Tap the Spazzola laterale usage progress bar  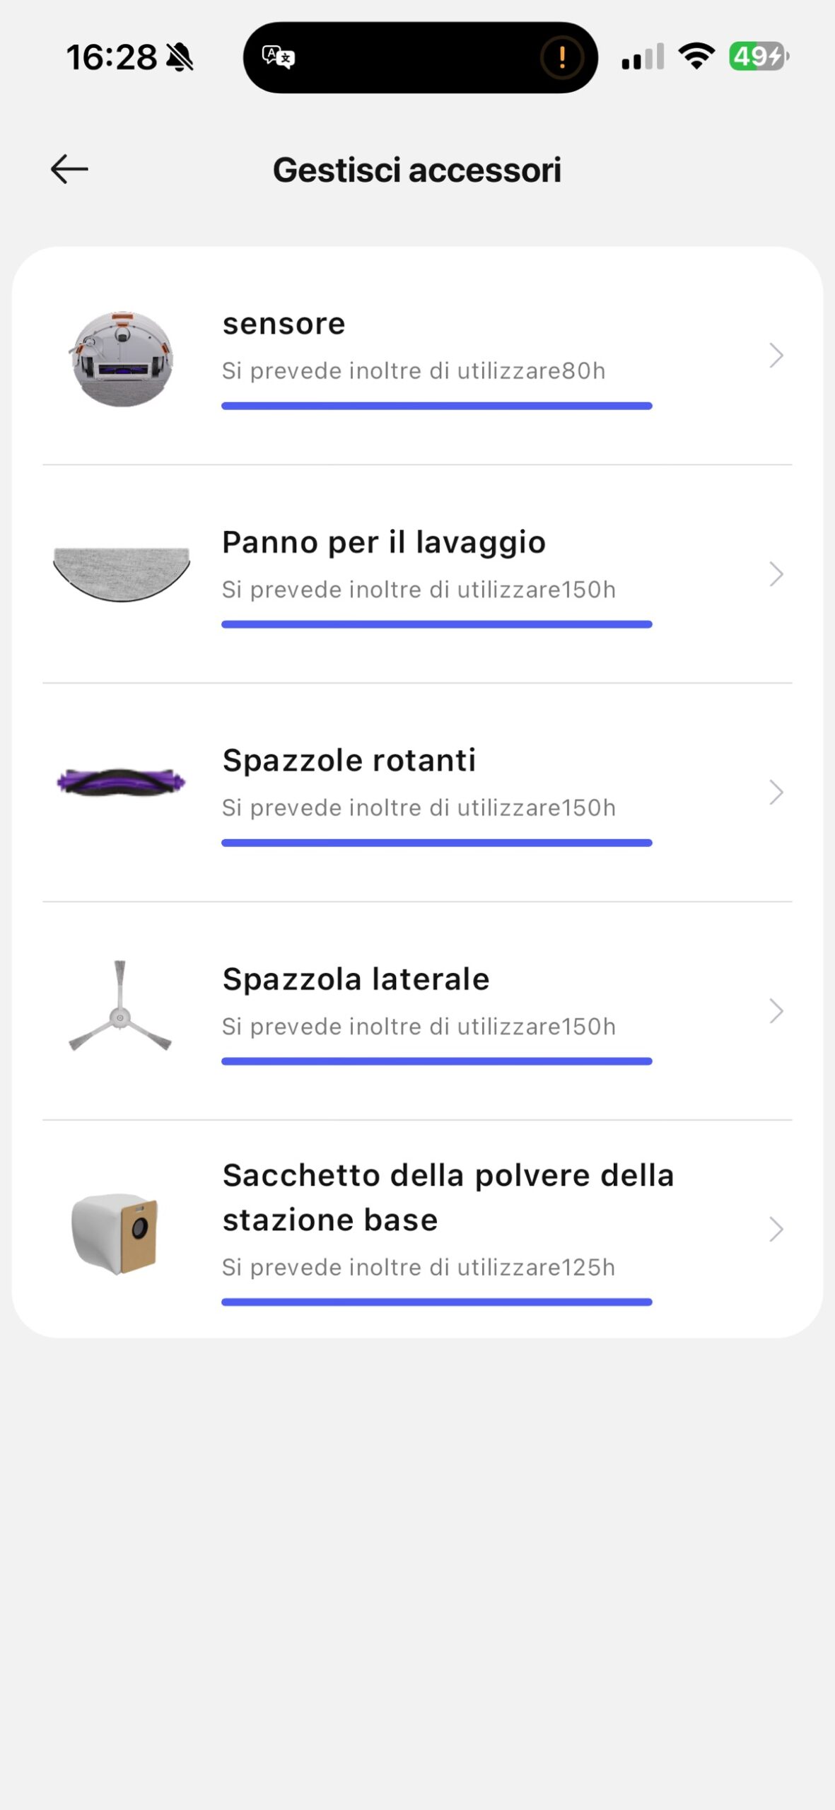click(x=436, y=1061)
